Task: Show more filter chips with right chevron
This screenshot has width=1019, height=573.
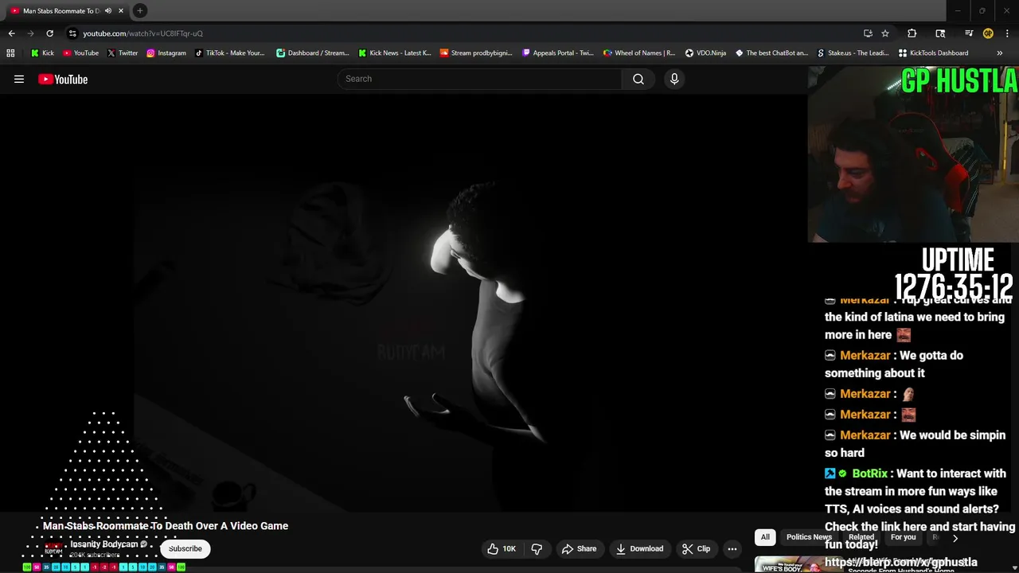Action: [x=955, y=538]
